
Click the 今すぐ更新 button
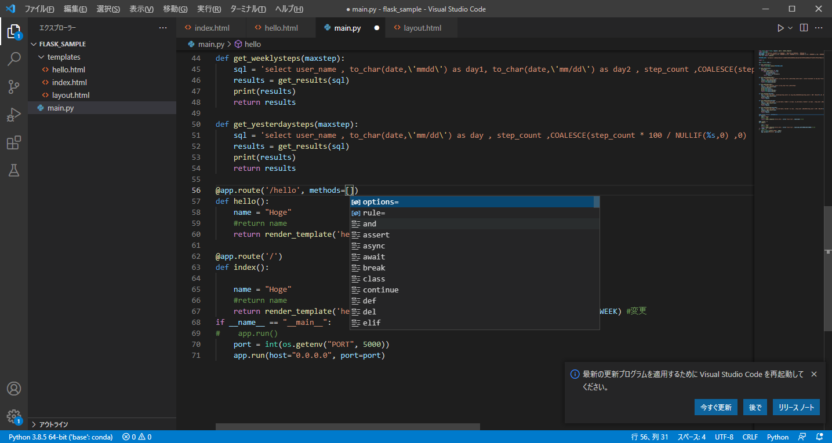pos(715,407)
